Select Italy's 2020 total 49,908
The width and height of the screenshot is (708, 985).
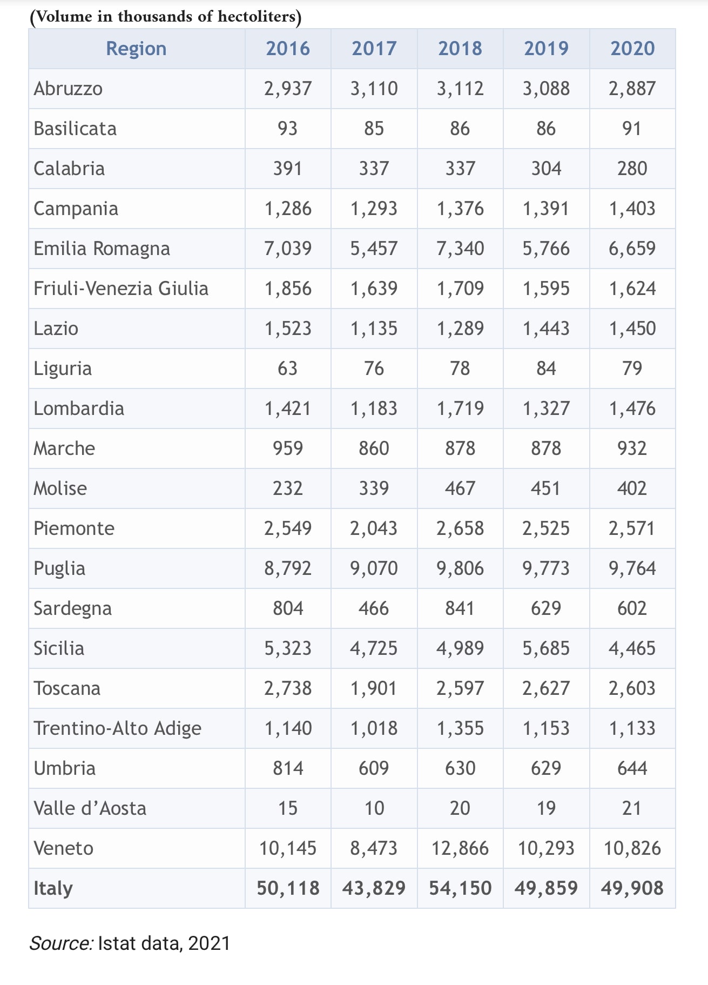click(632, 888)
